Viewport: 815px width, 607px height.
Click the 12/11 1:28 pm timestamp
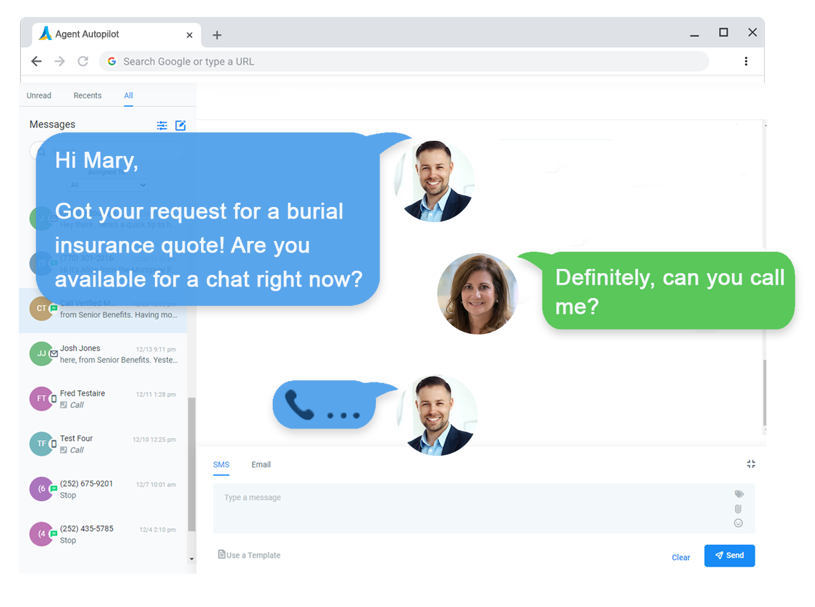tap(156, 395)
